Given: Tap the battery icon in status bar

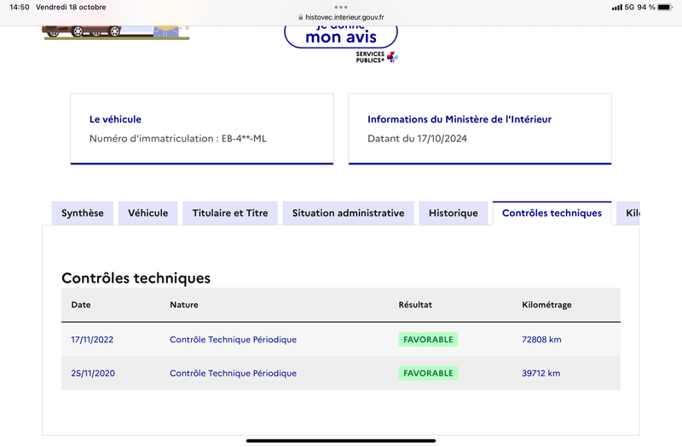Looking at the screenshot, I should pyautogui.click(x=665, y=8).
